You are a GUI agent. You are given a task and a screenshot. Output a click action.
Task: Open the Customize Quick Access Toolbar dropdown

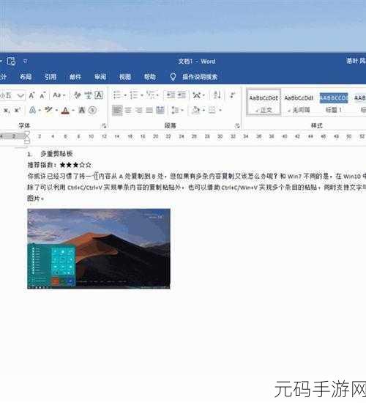(x=25, y=61)
